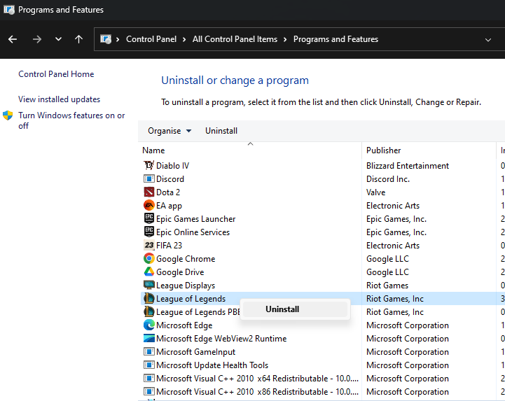
Task: Open the recent locations dropdown arrow
Action: (58, 39)
